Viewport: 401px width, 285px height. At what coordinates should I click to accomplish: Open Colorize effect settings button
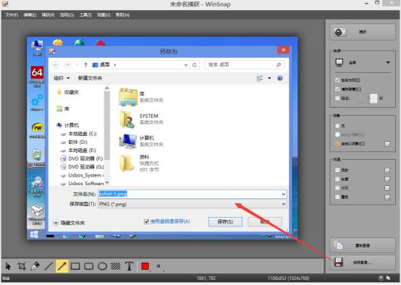[x=387, y=197]
